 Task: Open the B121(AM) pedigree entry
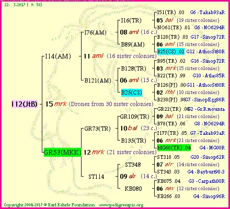click(98, 80)
